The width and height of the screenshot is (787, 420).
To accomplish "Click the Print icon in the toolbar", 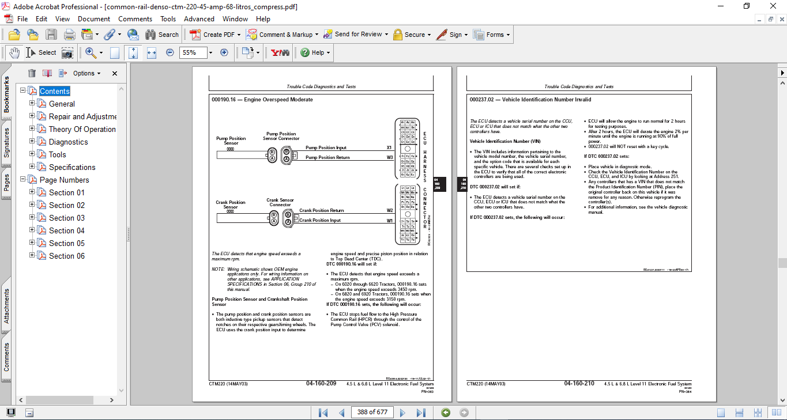I will coord(70,35).
